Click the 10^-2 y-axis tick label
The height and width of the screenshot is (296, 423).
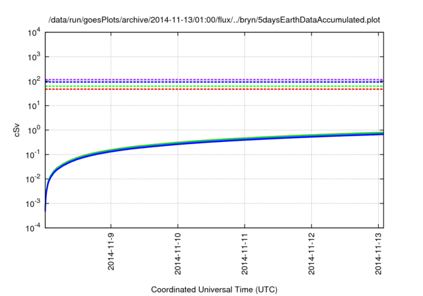(34, 179)
